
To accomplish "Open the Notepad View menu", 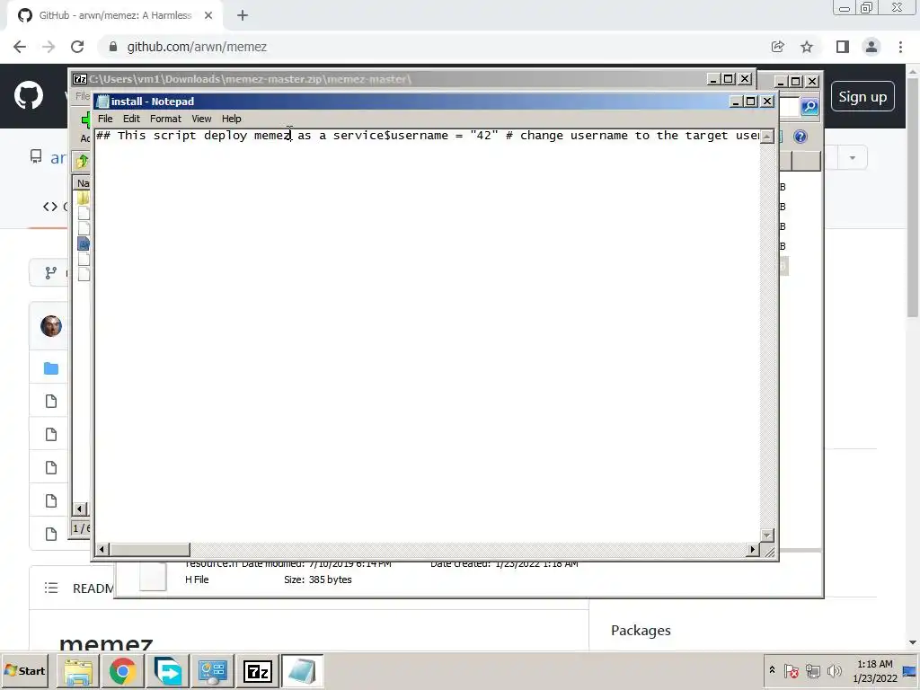I will tap(201, 119).
